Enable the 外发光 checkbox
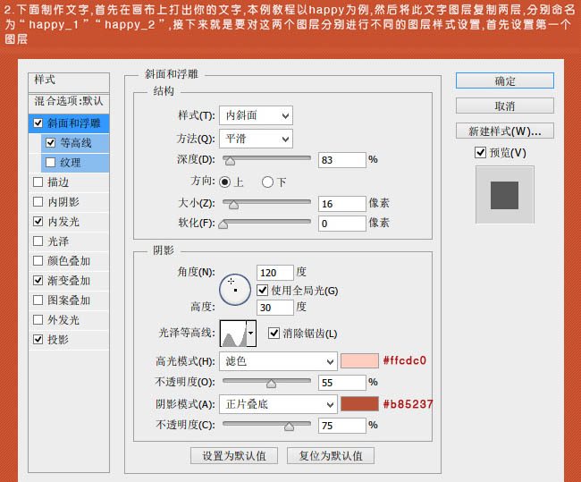The width and height of the screenshot is (581, 482). point(38,319)
